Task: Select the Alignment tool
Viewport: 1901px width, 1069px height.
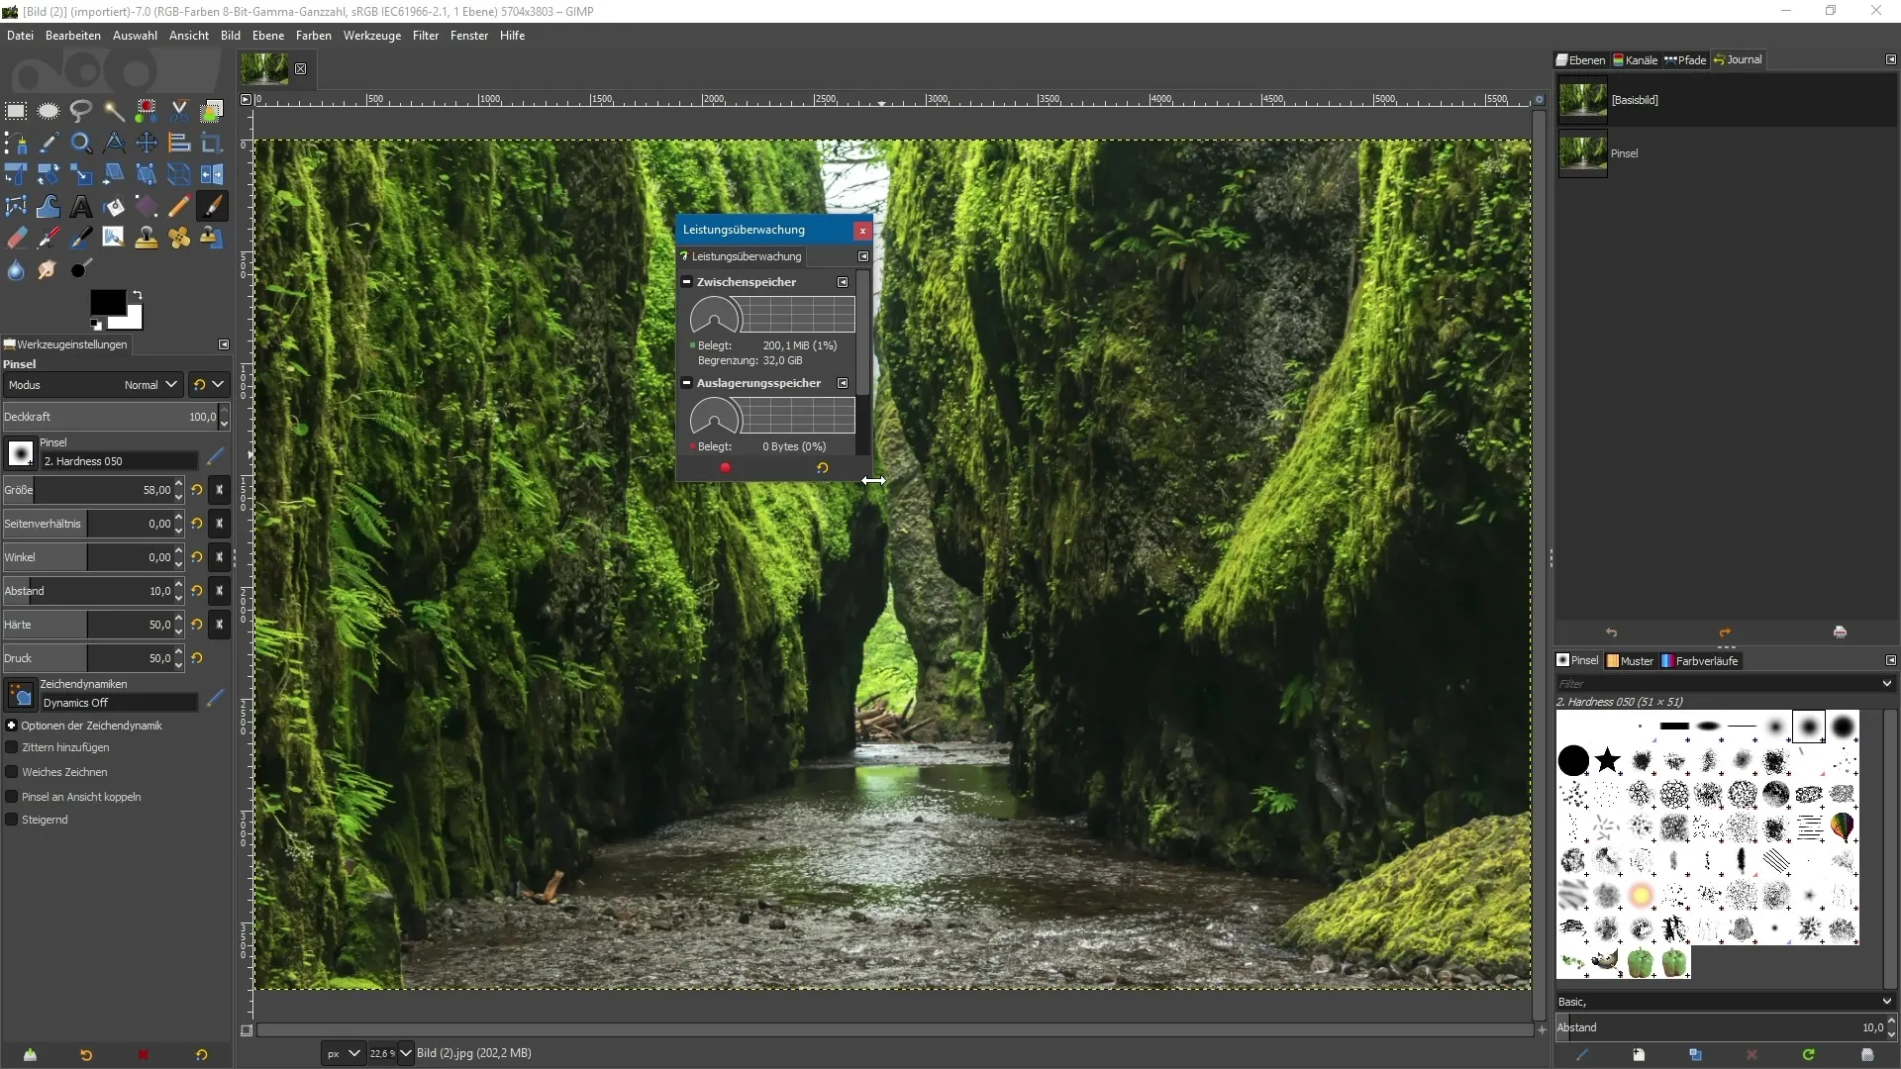Action: click(179, 144)
